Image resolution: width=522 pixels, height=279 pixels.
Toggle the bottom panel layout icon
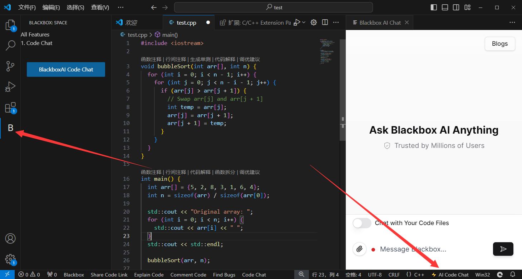(x=445, y=8)
